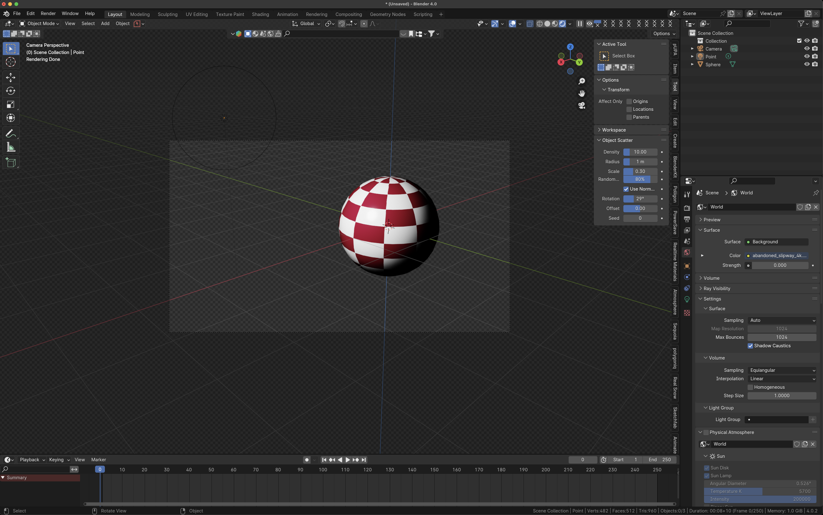Choose the Add Cube tool
This screenshot has height=515, width=823.
click(11, 162)
